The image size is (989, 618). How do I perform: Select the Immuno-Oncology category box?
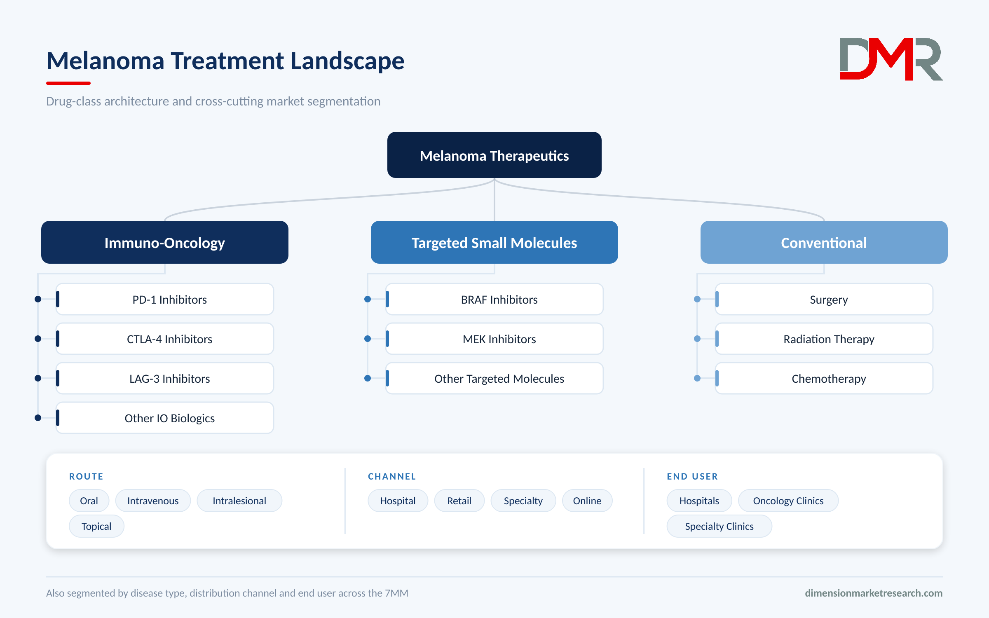[x=165, y=242]
